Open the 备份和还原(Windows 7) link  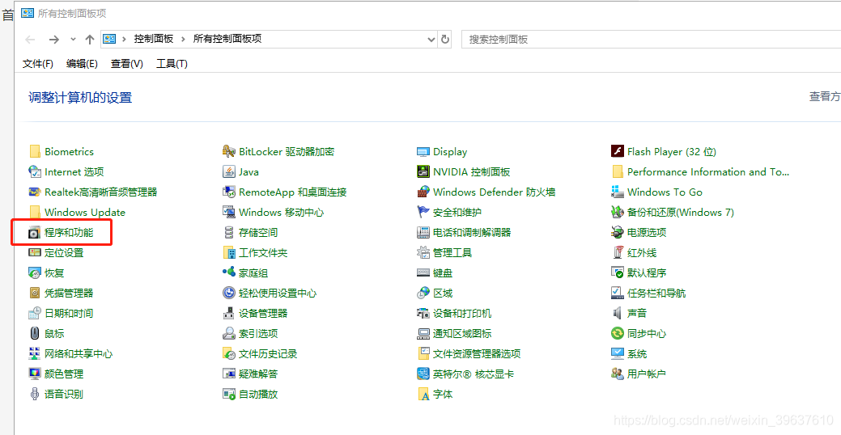point(680,212)
